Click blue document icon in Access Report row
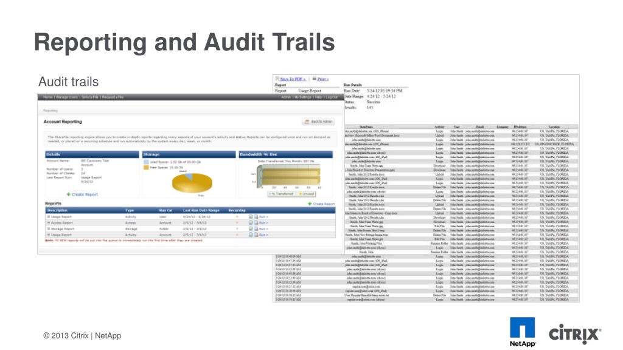Viewport: 623px width, 350px height. pyautogui.click(x=256, y=222)
